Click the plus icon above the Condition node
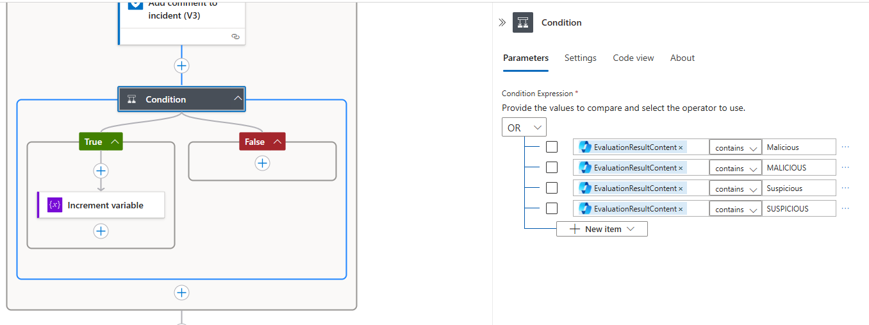Image resolution: width=869 pixels, height=325 pixels. tap(182, 65)
